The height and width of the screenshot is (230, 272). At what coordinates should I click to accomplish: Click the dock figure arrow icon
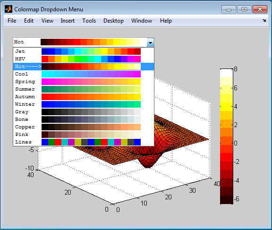pos(264,21)
